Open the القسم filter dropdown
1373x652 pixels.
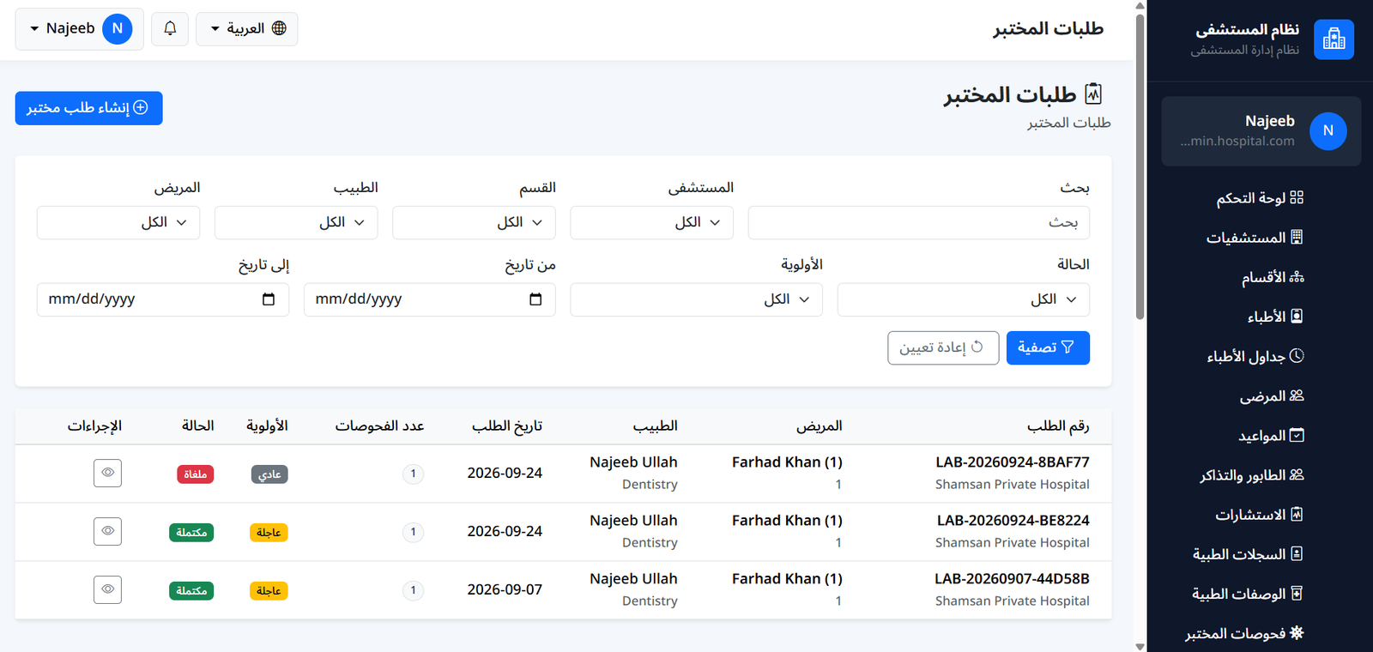coord(474,222)
